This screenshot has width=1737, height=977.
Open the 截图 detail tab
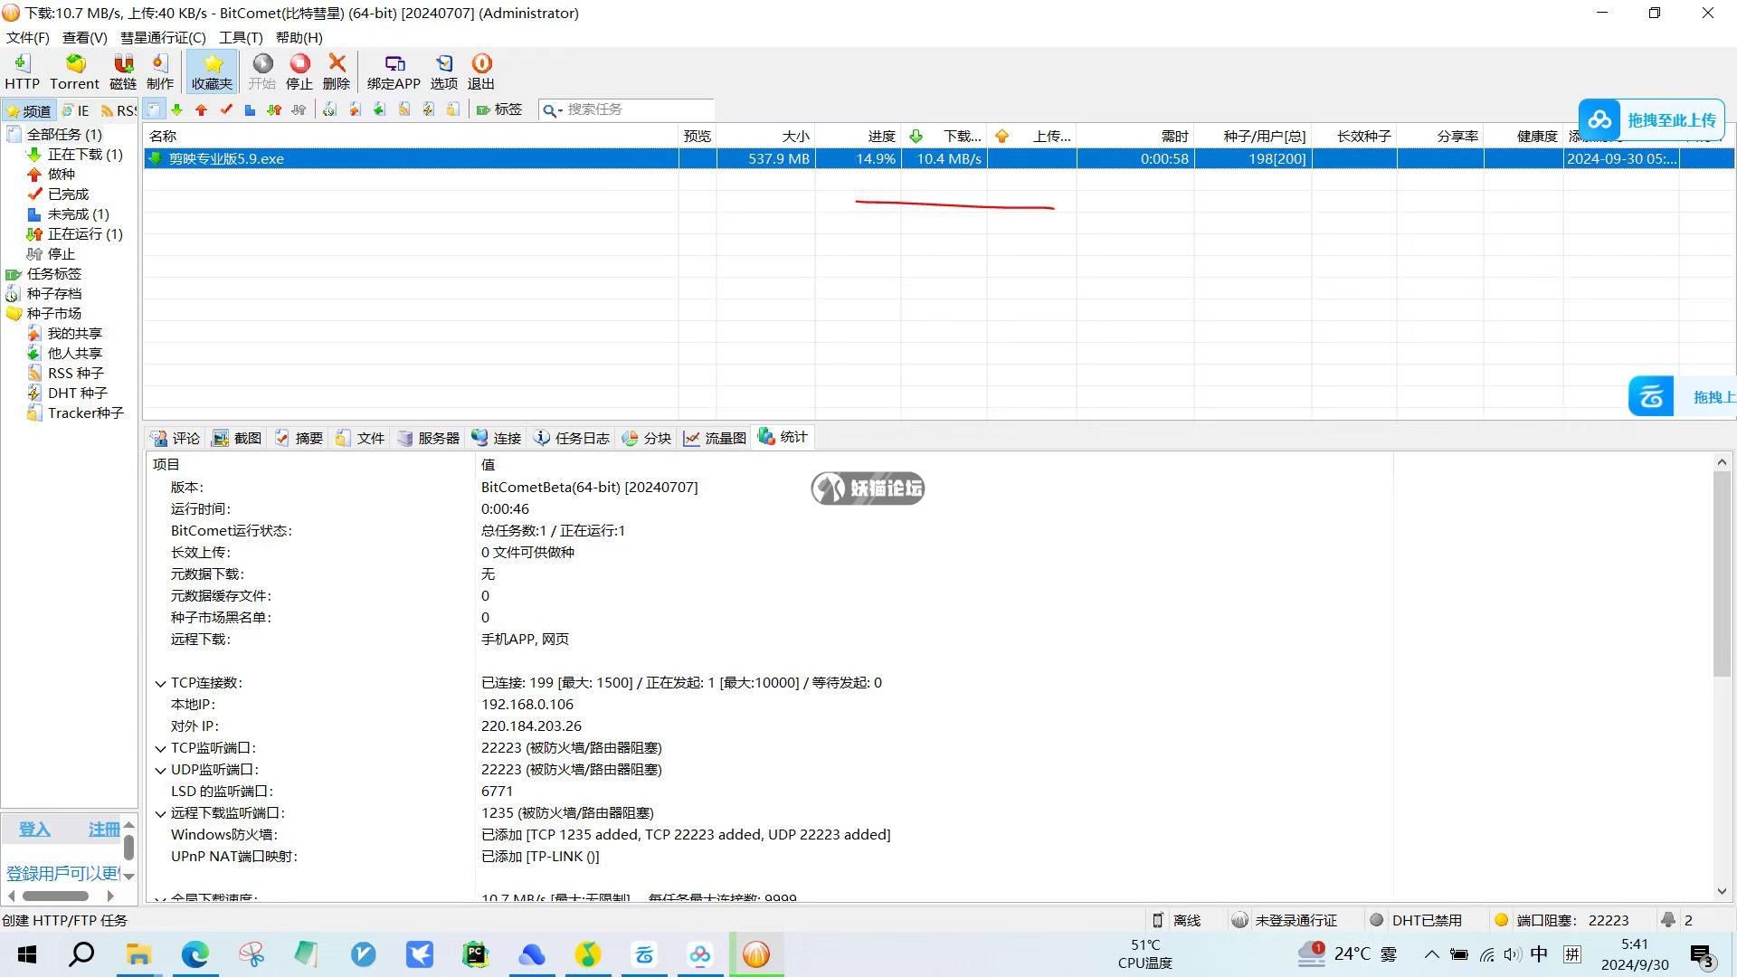click(237, 438)
